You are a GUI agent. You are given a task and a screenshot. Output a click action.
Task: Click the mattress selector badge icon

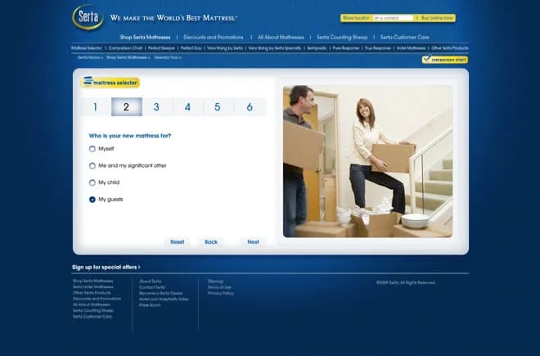coord(110,82)
